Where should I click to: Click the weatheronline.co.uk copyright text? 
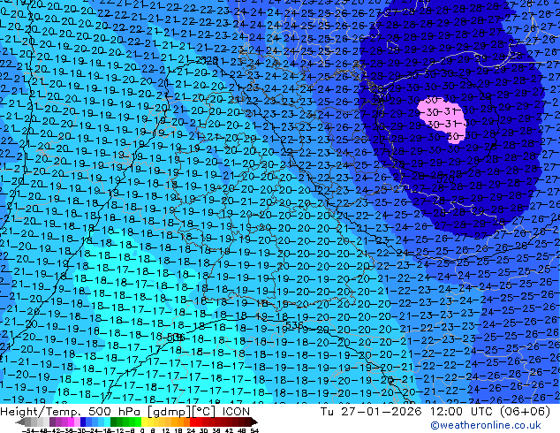[x=486, y=425]
